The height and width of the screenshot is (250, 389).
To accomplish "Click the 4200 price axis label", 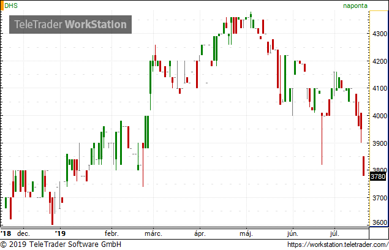I will pos(380,61).
